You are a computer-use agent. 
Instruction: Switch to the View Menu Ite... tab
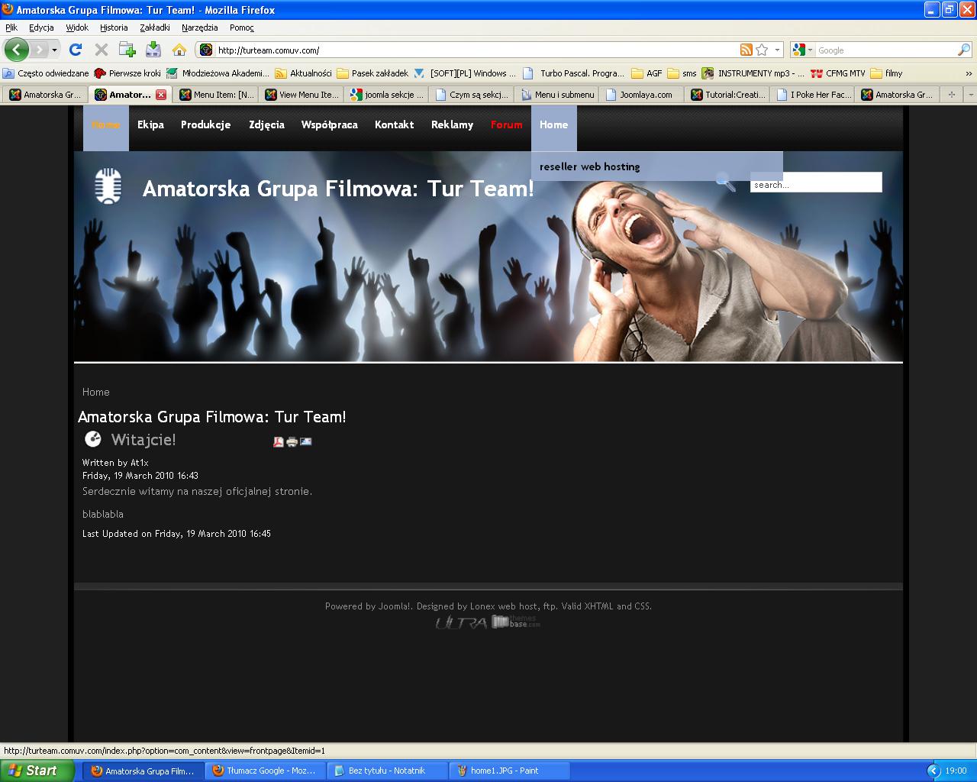(301, 95)
